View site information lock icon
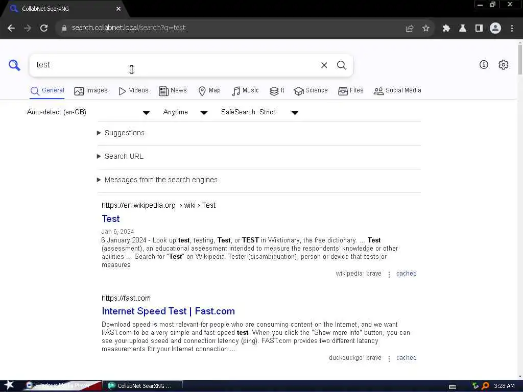Screen dimensions: 523x392 [64, 28]
